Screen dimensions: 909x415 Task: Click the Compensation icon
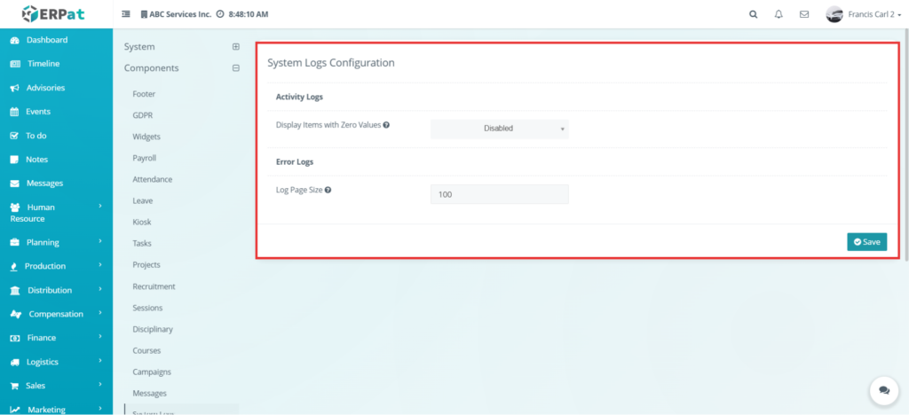coord(16,314)
